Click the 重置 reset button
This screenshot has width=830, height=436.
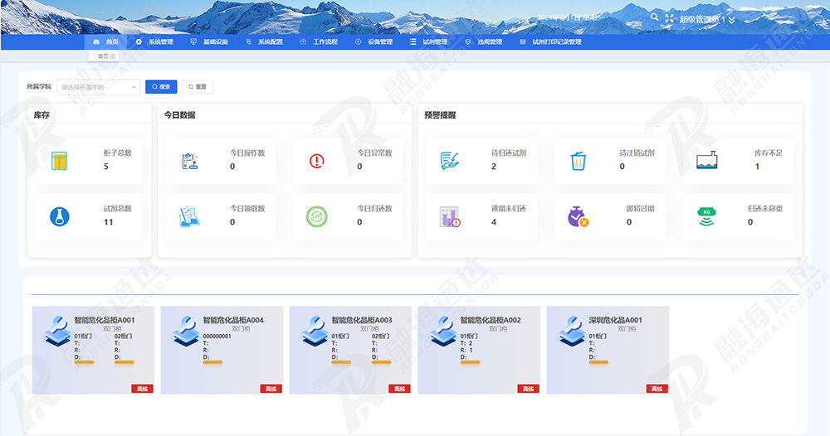point(198,87)
